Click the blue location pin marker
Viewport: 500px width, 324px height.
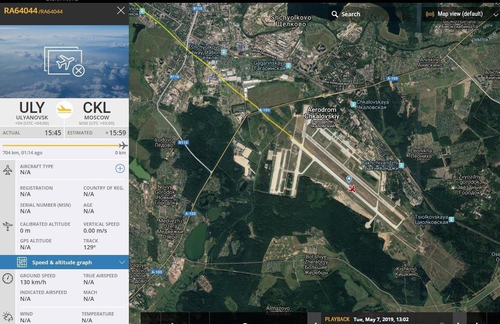point(349,179)
